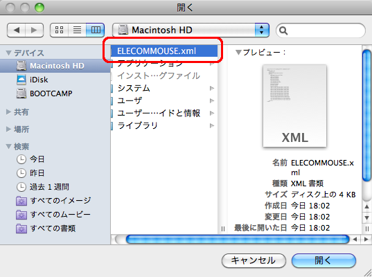Open the Macintosh HD location dropdown
The height and width of the screenshot is (277, 372).
[191, 30]
